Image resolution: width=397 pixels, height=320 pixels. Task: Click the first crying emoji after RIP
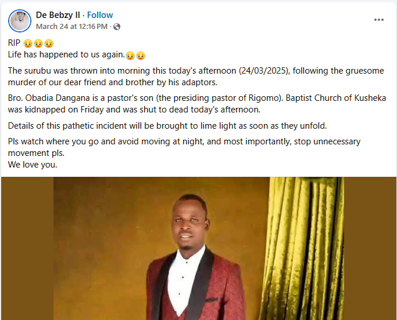tap(28, 43)
